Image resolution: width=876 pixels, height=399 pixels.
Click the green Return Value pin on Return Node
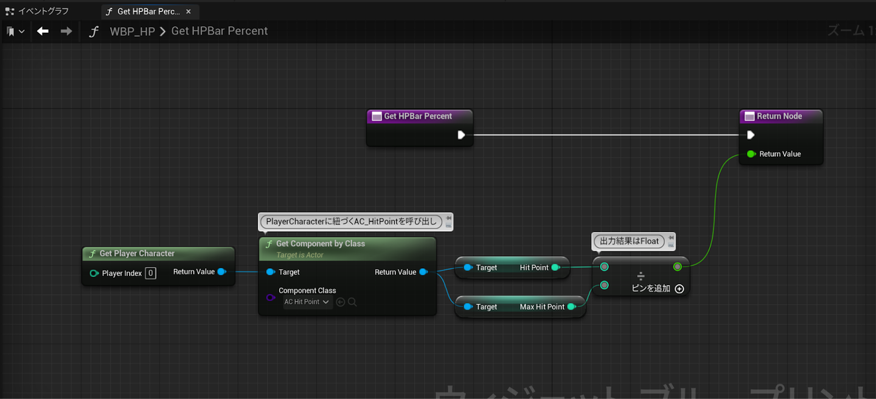(751, 154)
